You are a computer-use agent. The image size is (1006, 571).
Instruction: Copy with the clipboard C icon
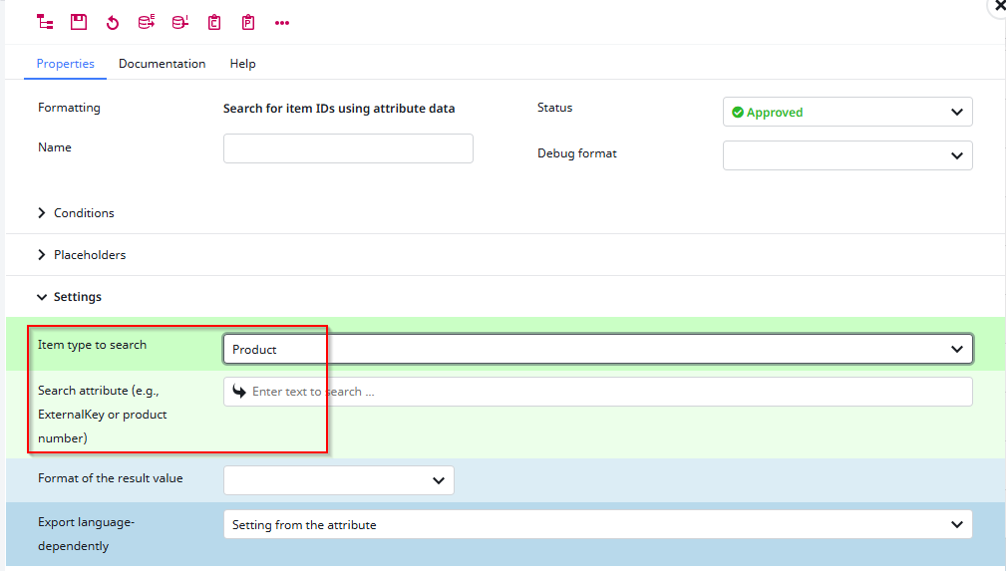pos(214,23)
